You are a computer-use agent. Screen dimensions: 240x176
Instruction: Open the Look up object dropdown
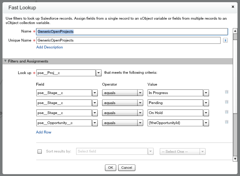point(98,73)
